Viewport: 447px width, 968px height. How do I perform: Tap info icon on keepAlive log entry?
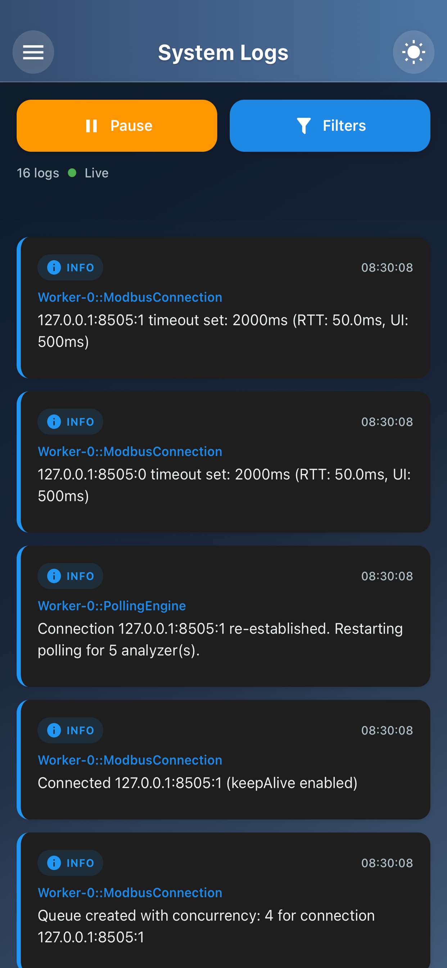(x=54, y=730)
